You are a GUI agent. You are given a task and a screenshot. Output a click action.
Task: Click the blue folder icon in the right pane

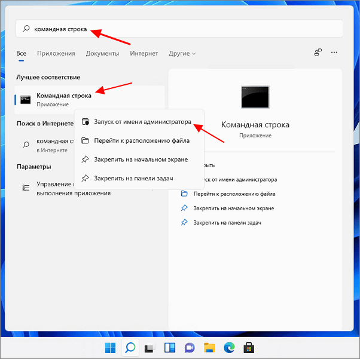point(184,194)
